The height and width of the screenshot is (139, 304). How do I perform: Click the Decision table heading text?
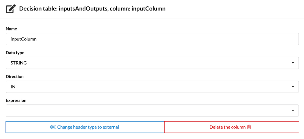coord(92,9)
